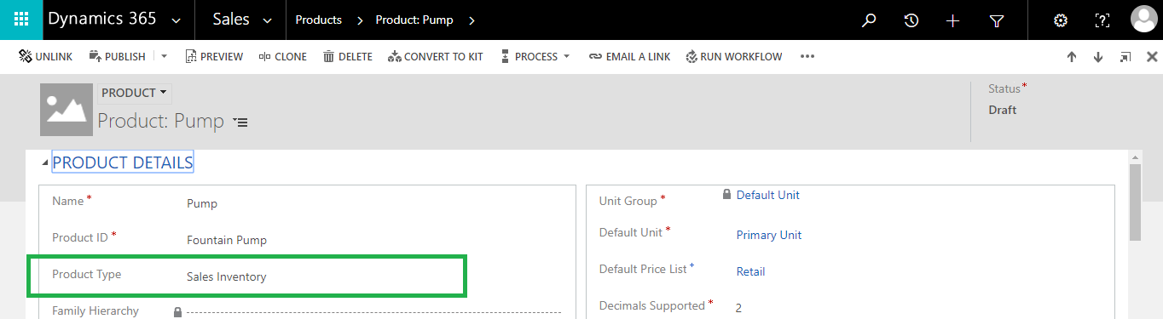Click the Family Hierarchy lock icon
This screenshot has width=1163, height=319.
177,312
